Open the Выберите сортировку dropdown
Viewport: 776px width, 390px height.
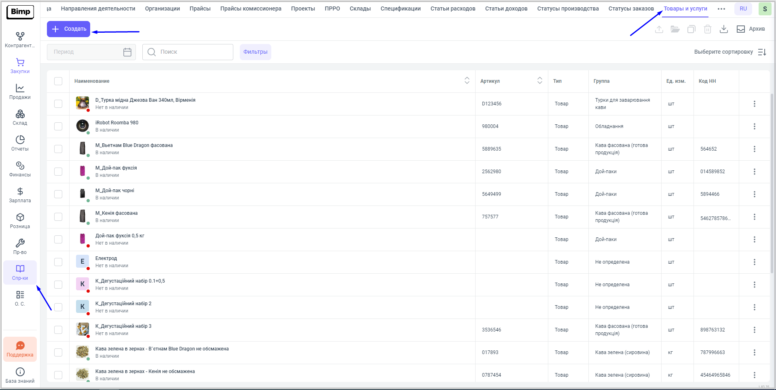coord(729,52)
